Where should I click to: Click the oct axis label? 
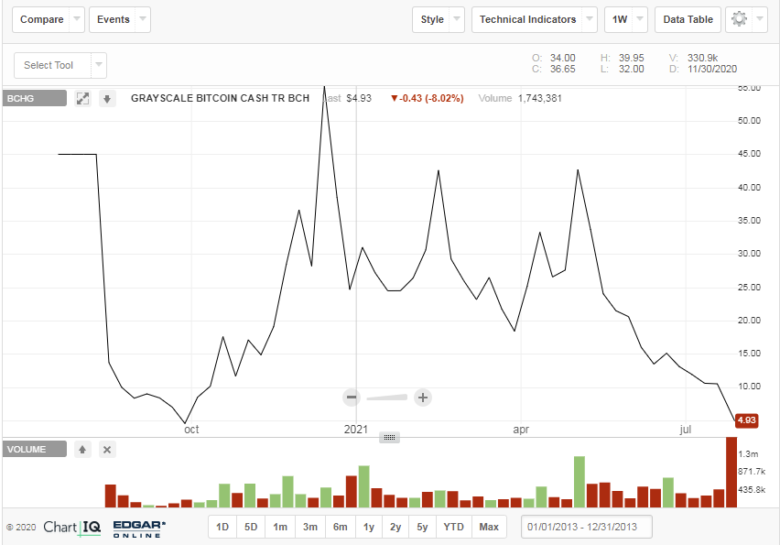[191, 429]
